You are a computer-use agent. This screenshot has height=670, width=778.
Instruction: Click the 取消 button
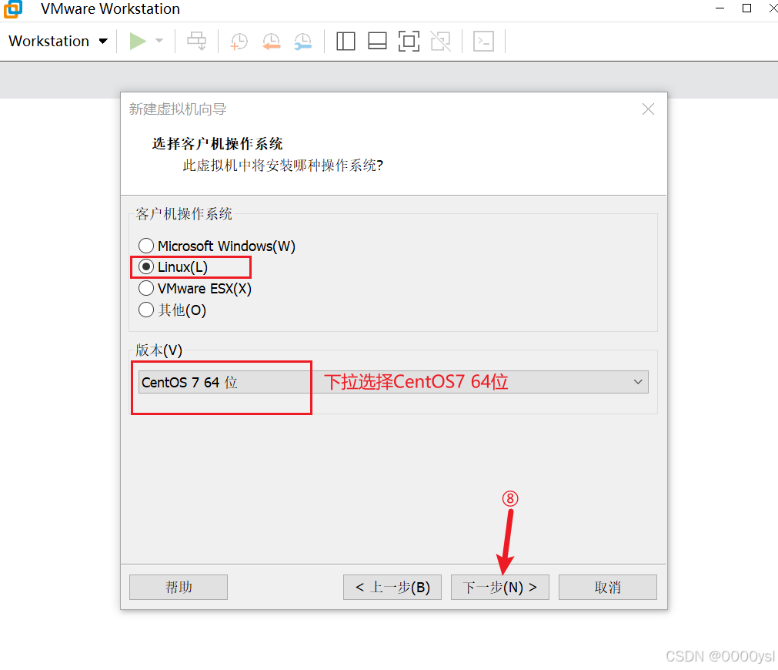pos(608,587)
